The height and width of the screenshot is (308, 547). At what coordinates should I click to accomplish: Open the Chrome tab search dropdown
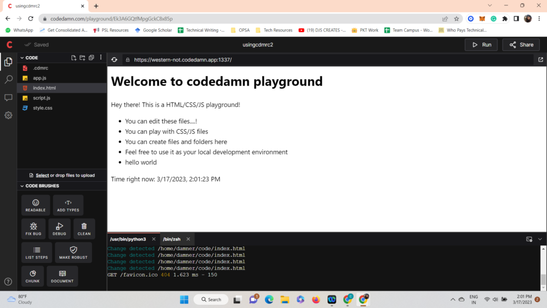tap(490, 5)
